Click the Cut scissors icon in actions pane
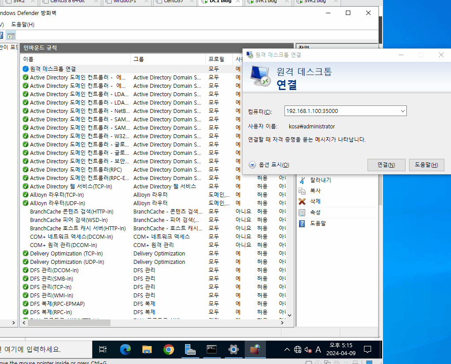451x364 pixels. [302, 180]
